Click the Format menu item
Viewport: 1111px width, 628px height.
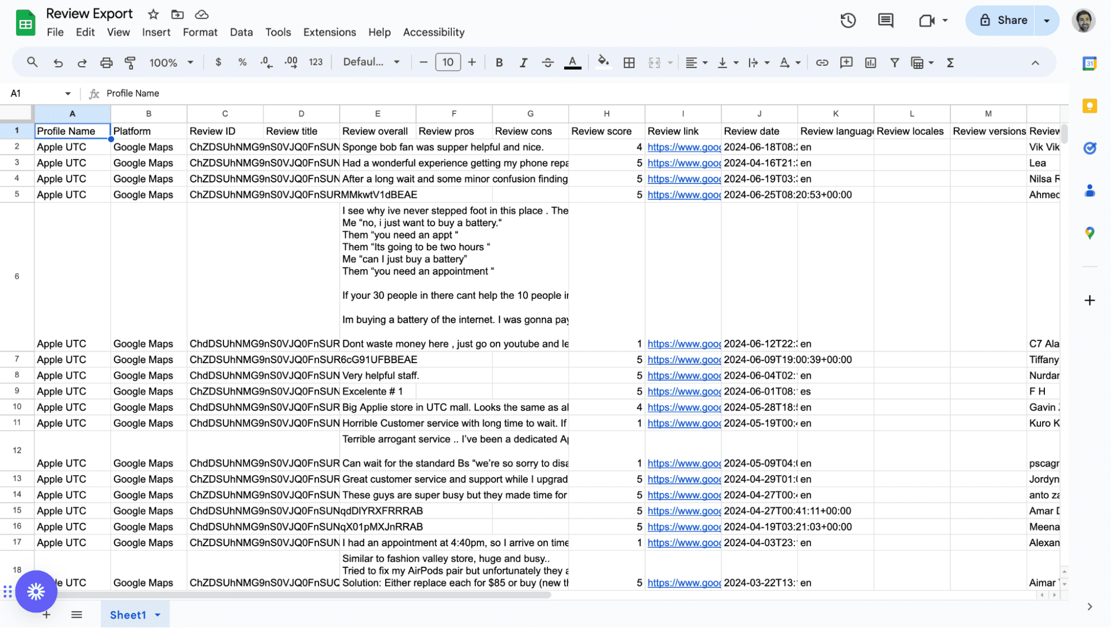(198, 31)
